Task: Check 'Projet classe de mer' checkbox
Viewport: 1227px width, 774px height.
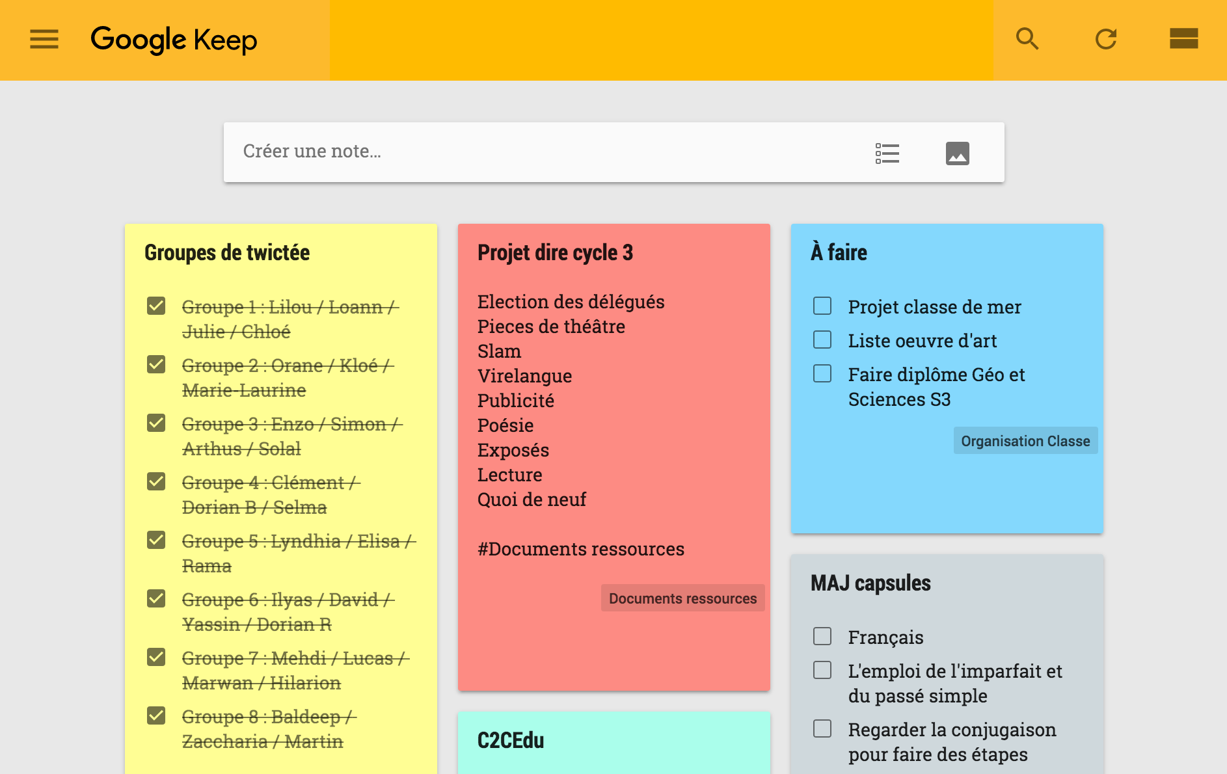Action: 822,306
